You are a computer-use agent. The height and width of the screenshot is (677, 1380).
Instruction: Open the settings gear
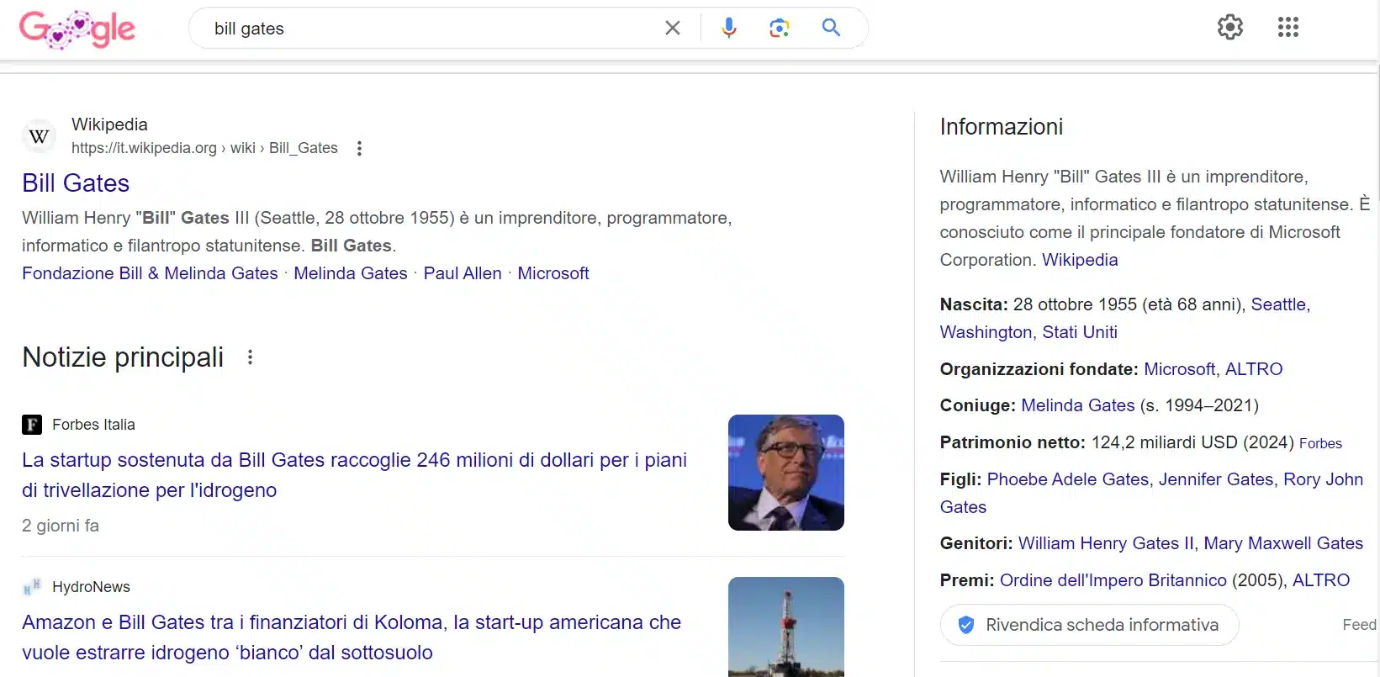[x=1230, y=27]
